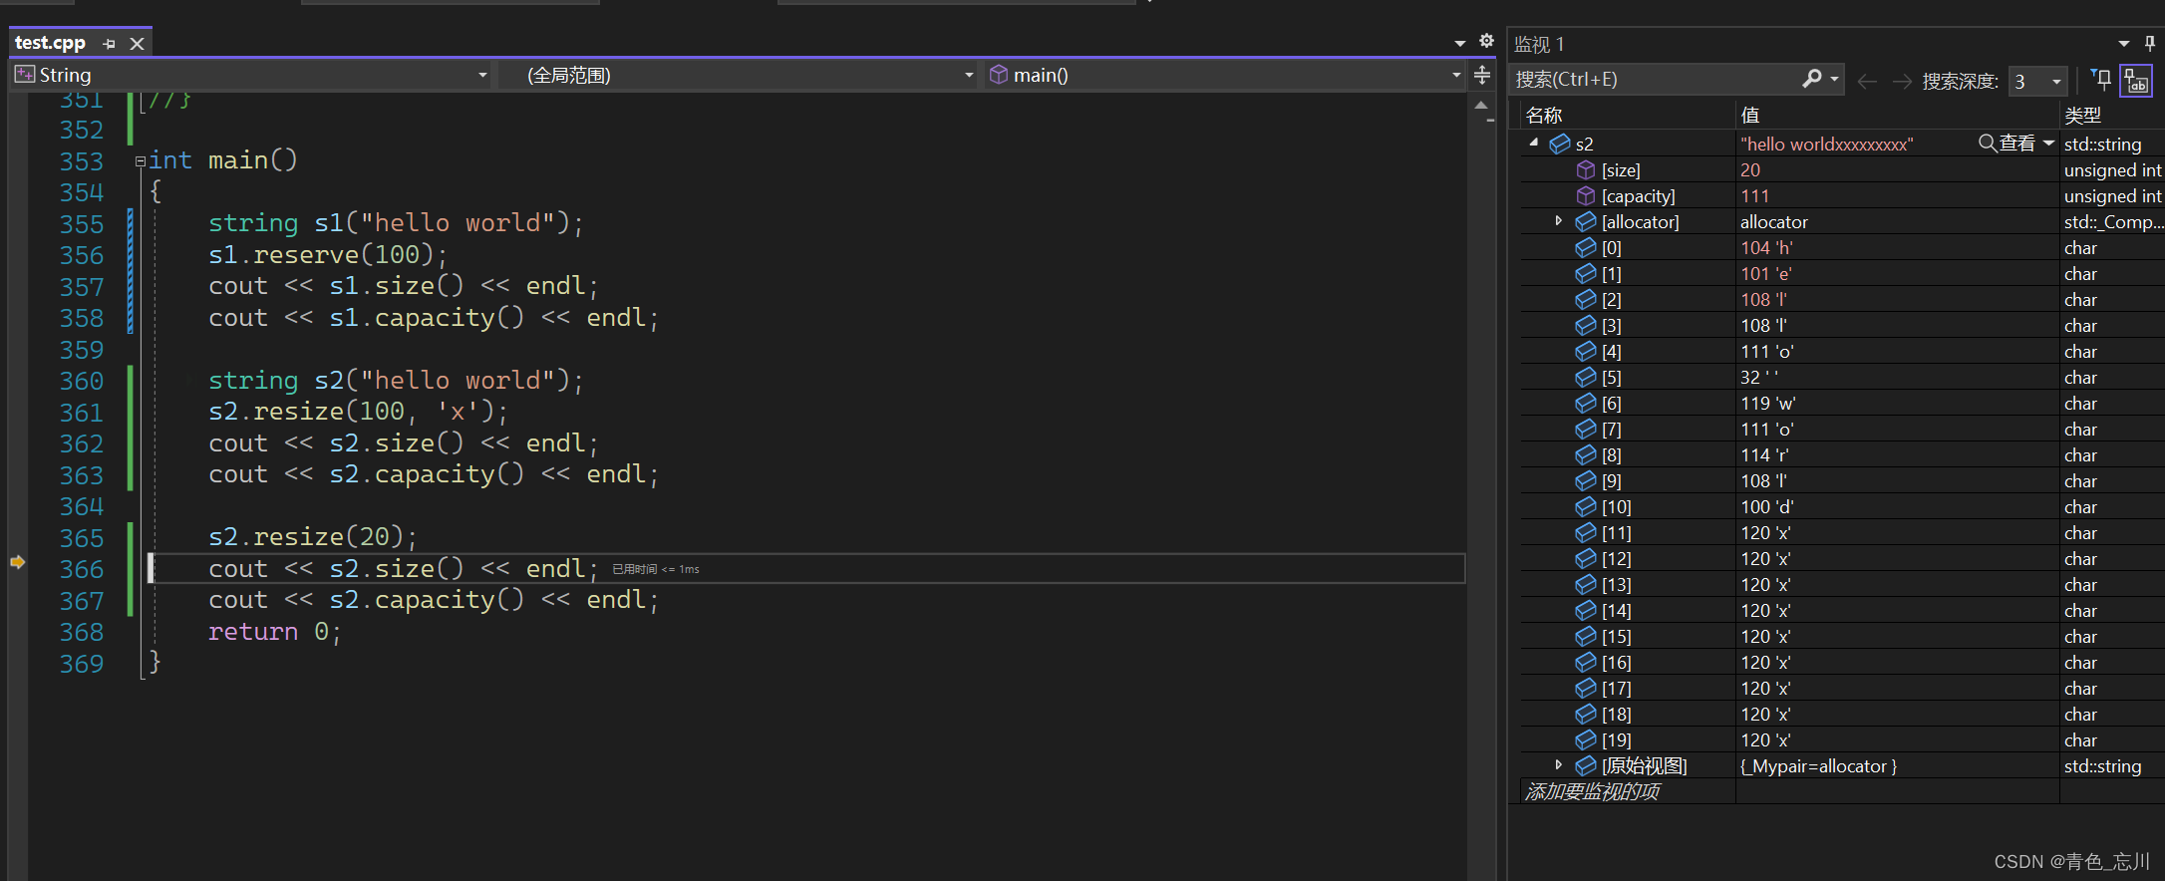The image size is (2165, 881).
Task: Click the {_Mypair=allocator } value
Action: click(x=1818, y=766)
